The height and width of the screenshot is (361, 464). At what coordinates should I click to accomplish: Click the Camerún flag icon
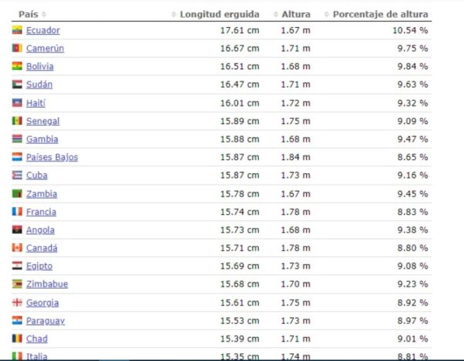click(x=17, y=48)
